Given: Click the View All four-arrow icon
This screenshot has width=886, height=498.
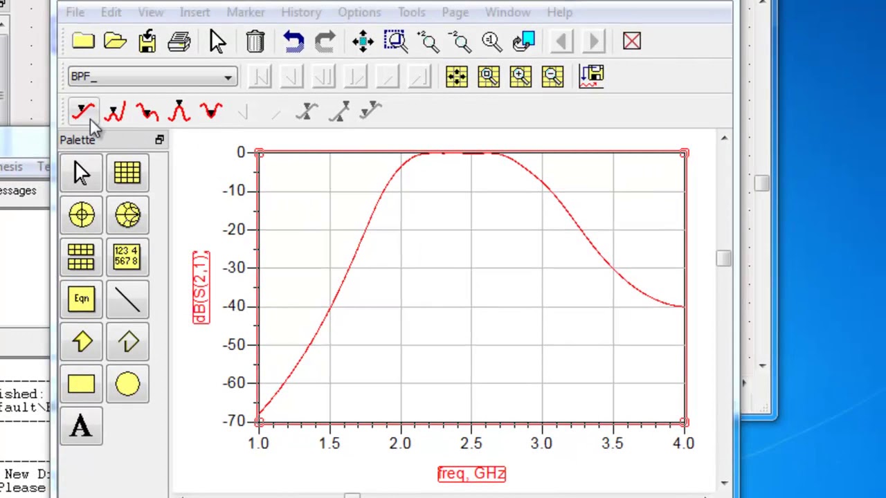Looking at the screenshot, I should 363,41.
